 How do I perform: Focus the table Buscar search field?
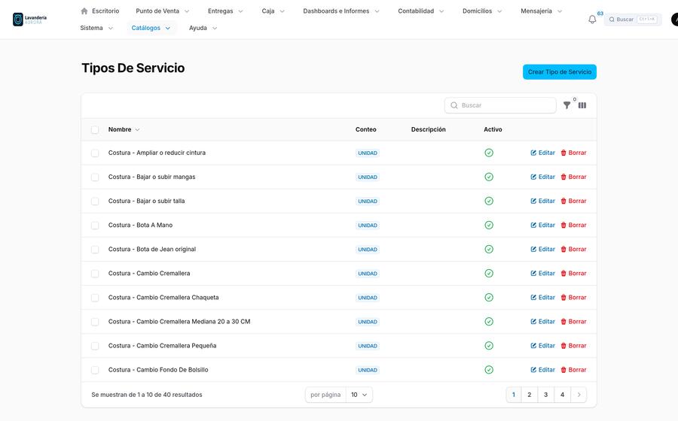500,105
